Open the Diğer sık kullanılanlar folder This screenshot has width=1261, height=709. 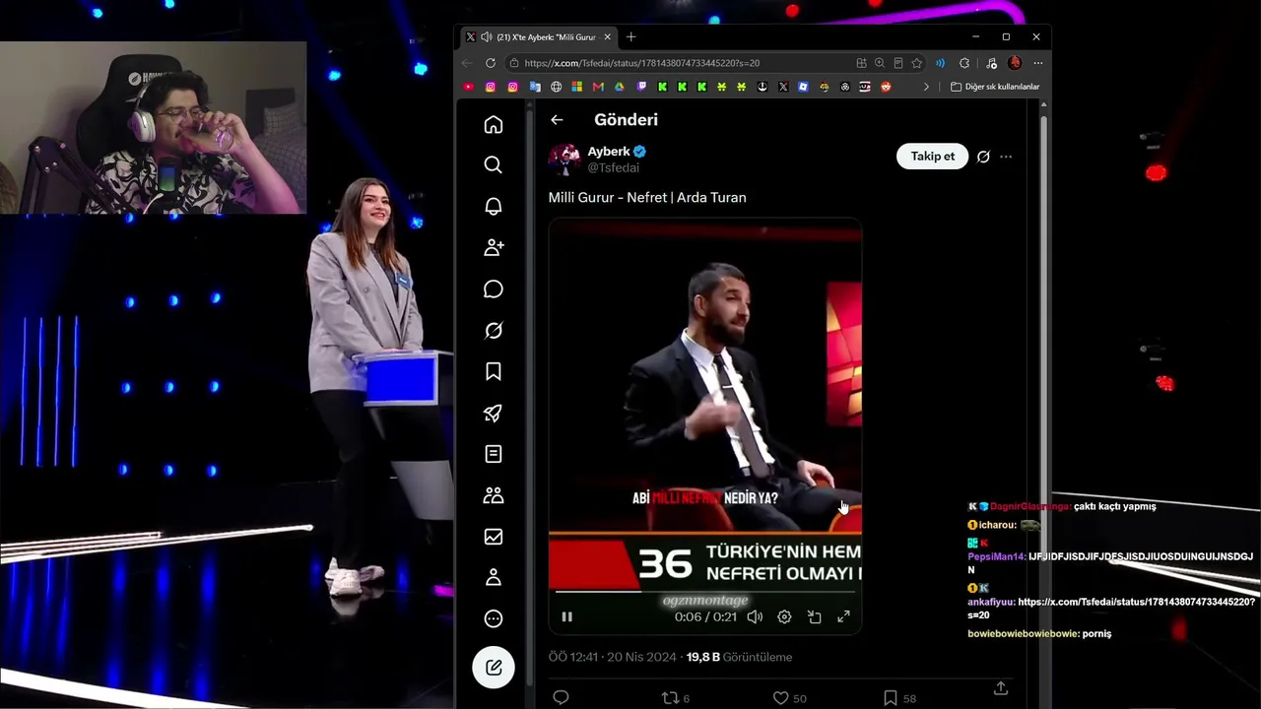tap(995, 87)
